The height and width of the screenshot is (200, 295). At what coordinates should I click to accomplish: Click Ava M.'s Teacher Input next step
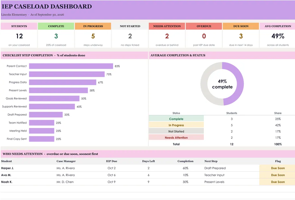tap(214, 175)
